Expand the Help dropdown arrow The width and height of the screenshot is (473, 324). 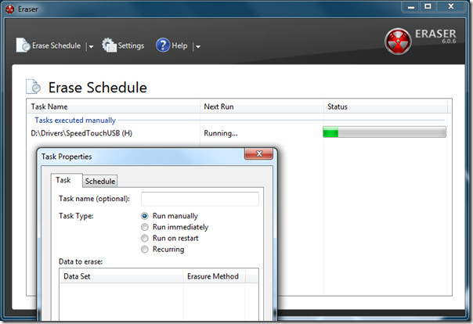pyautogui.click(x=198, y=46)
